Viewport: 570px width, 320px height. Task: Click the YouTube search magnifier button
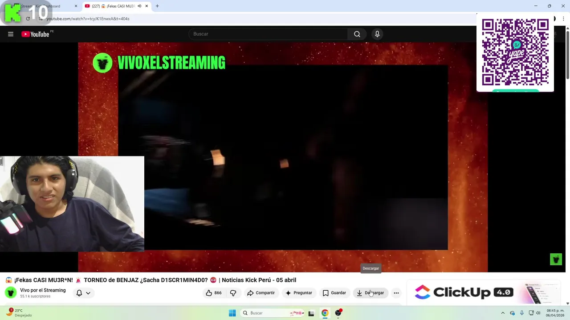pos(357,34)
